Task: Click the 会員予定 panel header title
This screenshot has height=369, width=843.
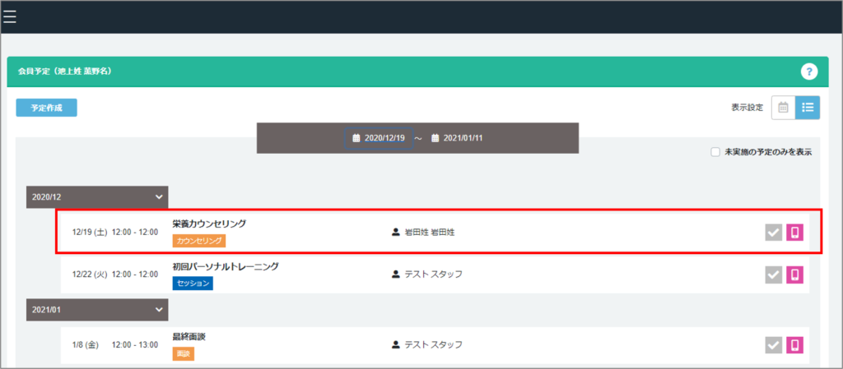Action: (x=64, y=71)
